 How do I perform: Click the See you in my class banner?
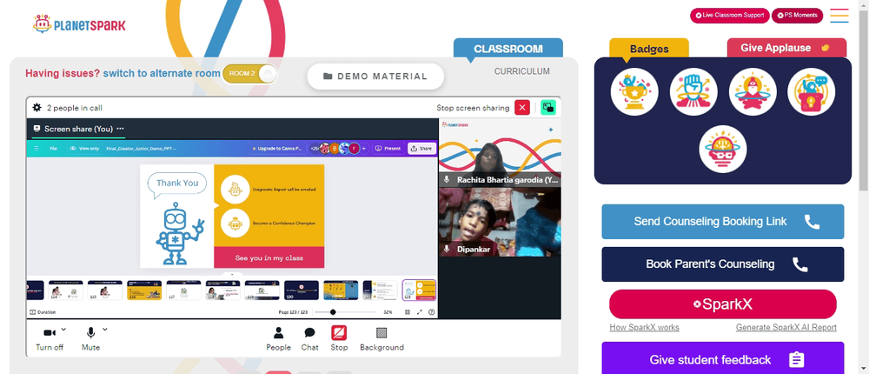pos(269,258)
